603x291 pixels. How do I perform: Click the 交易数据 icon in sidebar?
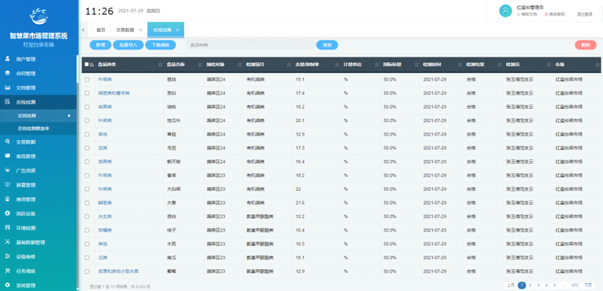(7, 142)
